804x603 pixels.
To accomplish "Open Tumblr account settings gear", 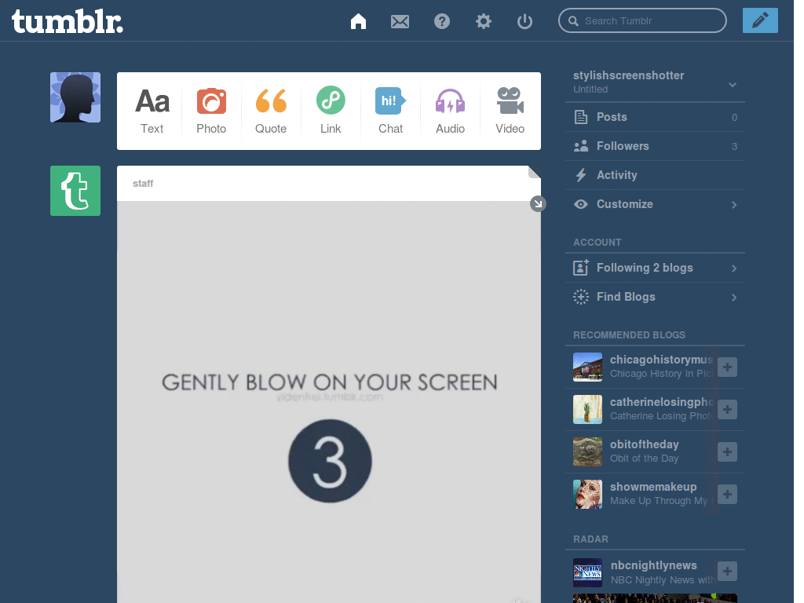I will [x=483, y=21].
